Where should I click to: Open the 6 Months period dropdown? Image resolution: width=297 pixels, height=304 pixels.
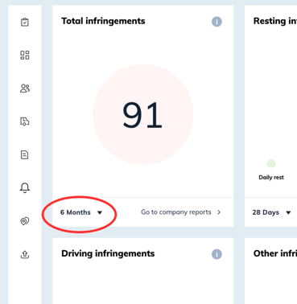[81, 212]
